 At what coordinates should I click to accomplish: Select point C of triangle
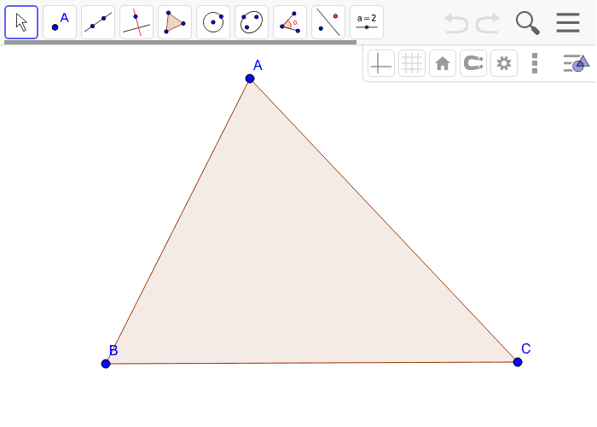[518, 362]
